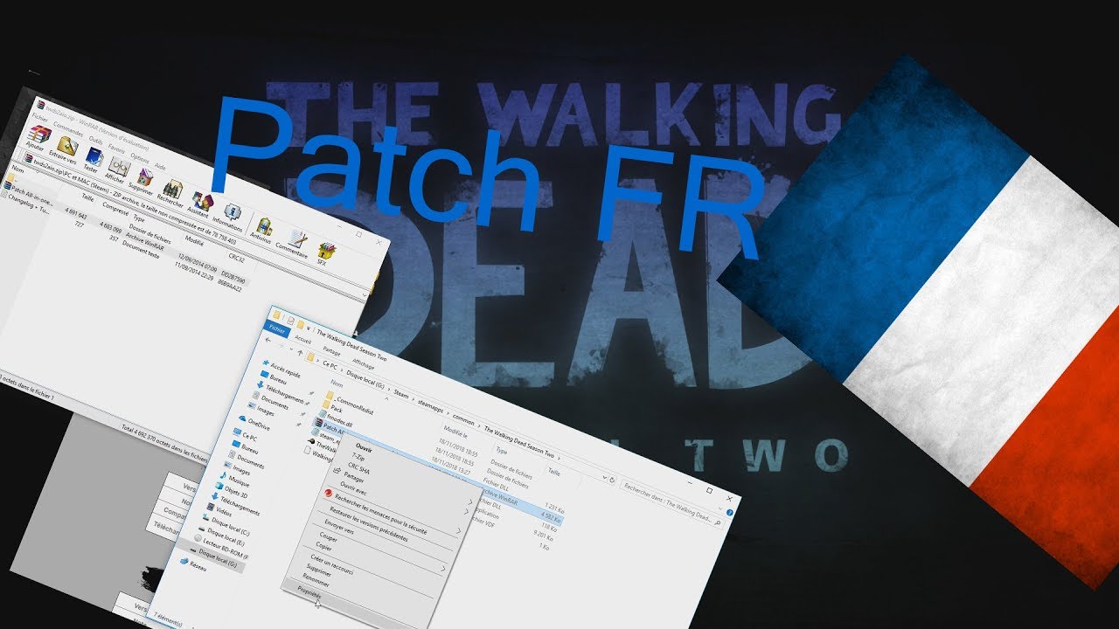This screenshot has width=1119, height=629.
Task: Open the Explorer address history dropdown
Action: coord(604,477)
